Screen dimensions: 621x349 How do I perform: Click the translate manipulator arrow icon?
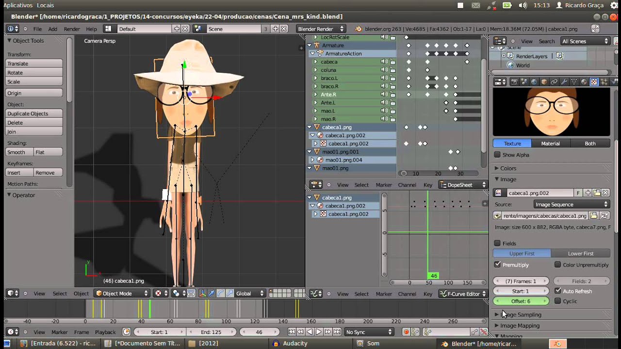click(212, 293)
